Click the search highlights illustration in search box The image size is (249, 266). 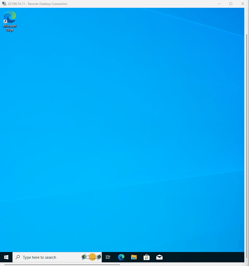click(91, 257)
